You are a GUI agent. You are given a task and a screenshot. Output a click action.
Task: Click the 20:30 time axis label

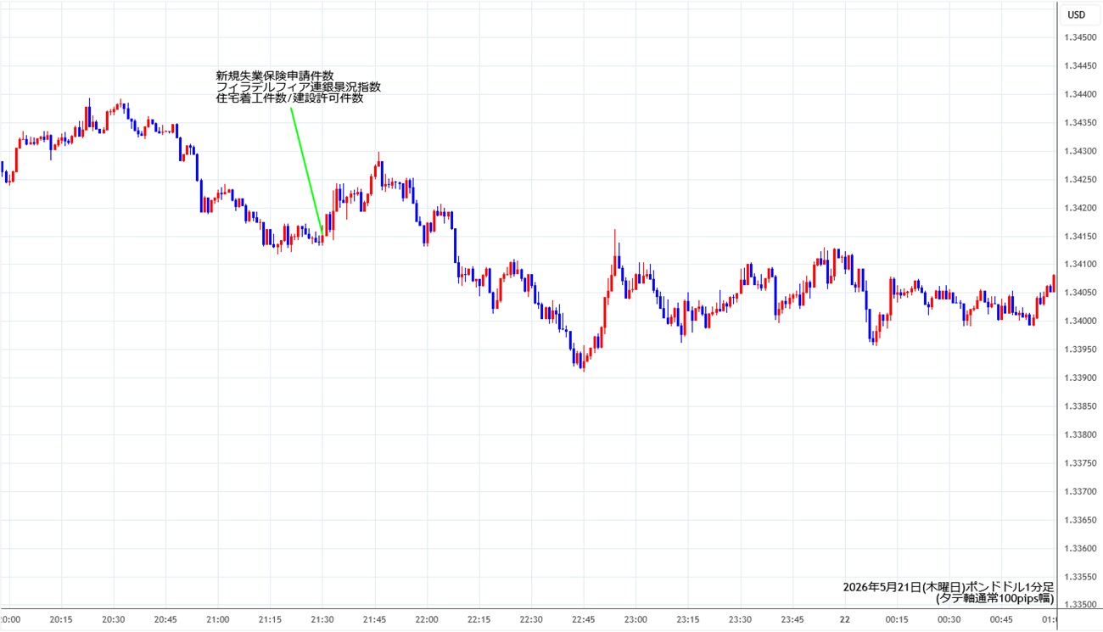pos(114,620)
